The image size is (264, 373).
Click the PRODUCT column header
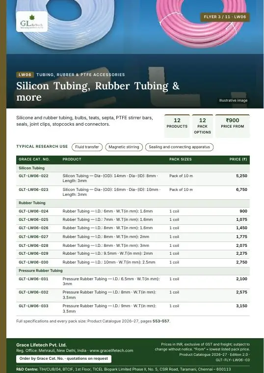[72, 160]
